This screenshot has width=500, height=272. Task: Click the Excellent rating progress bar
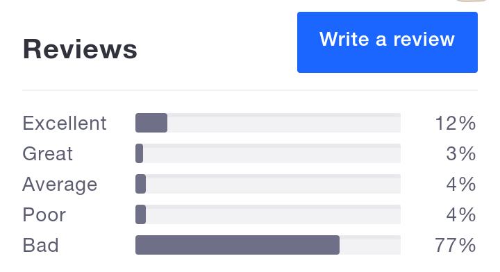point(268,123)
